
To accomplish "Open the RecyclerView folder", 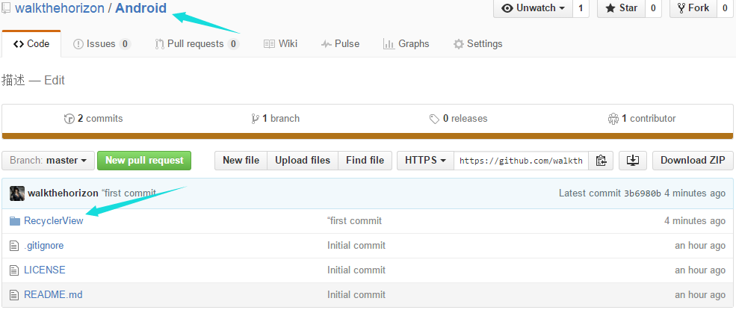I will [54, 221].
